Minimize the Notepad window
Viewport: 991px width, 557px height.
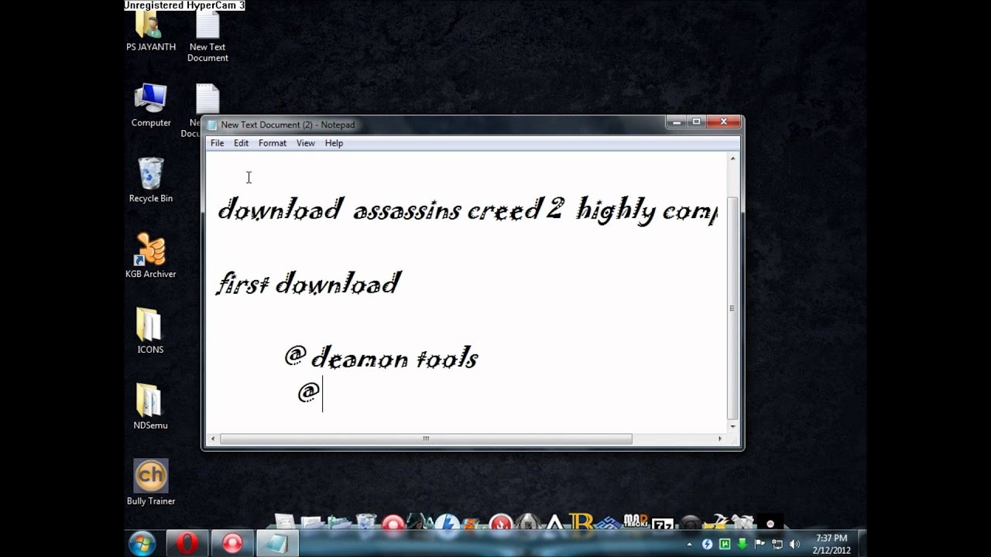[676, 121]
